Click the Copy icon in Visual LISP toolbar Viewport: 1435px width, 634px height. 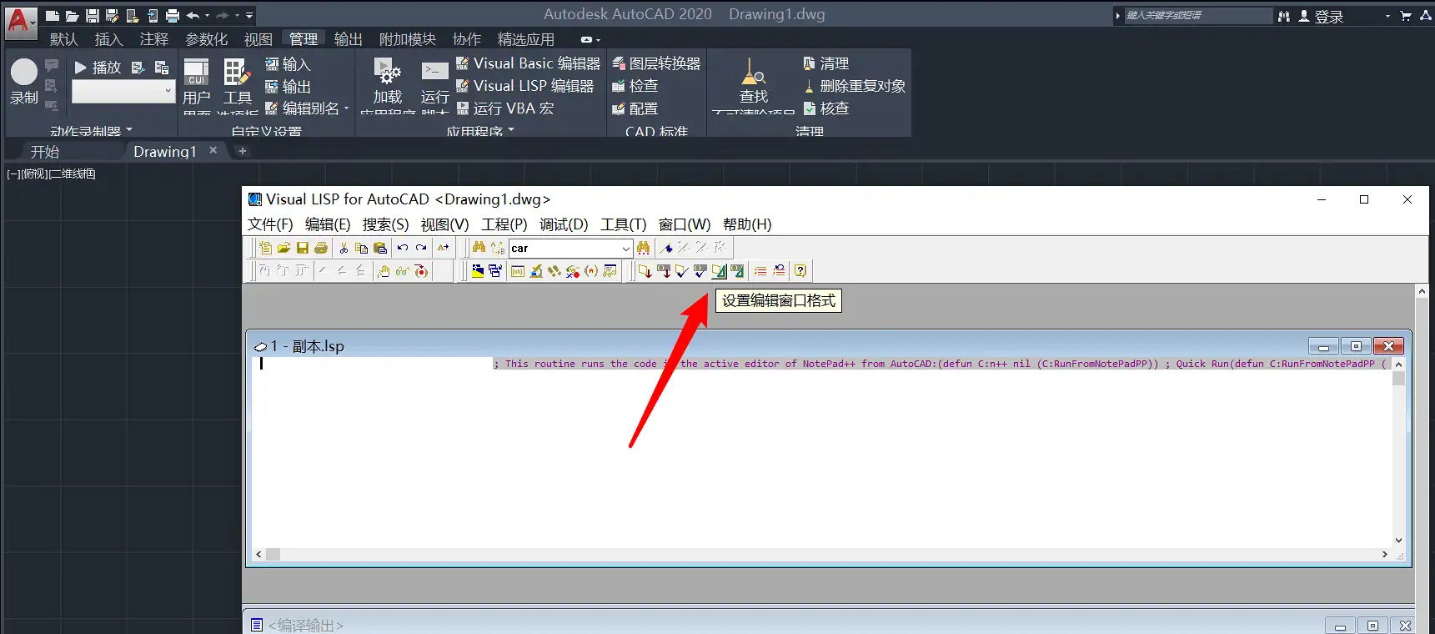pos(361,248)
